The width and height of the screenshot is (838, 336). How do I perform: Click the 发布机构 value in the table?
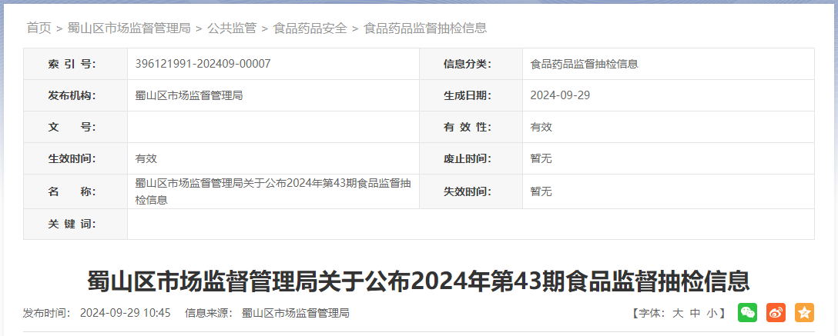click(x=189, y=95)
